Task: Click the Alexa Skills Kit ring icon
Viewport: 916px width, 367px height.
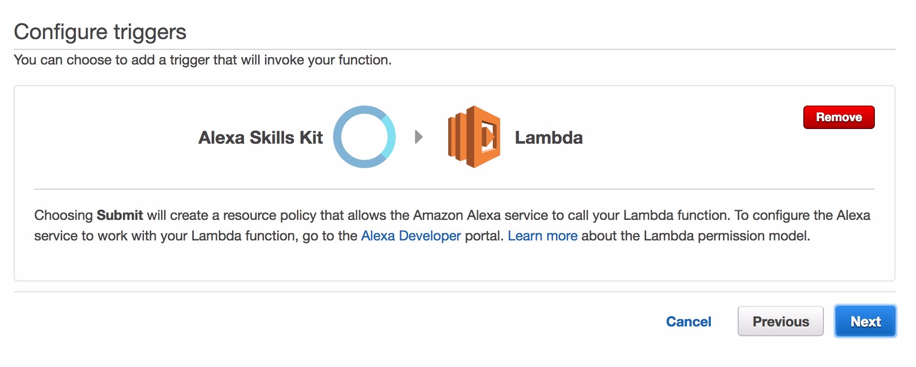Action: tap(364, 137)
